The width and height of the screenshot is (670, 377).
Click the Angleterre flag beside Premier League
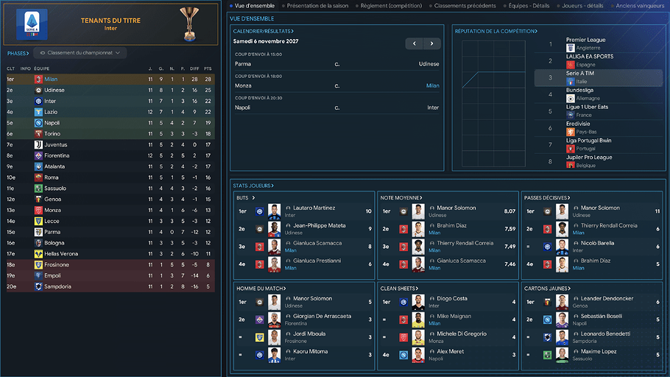570,48
